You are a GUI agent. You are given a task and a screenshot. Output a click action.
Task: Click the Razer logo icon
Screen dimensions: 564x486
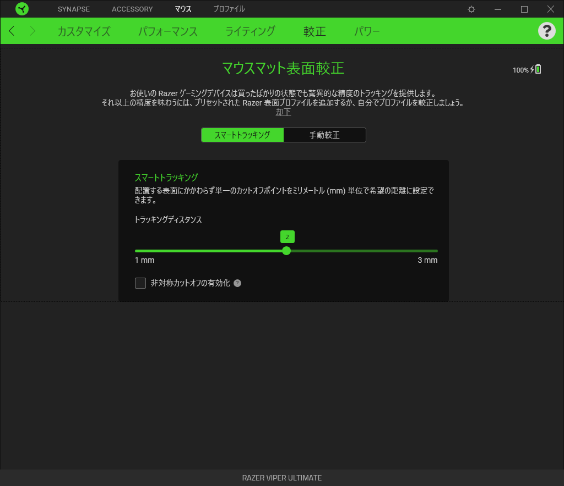(x=22, y=9)
